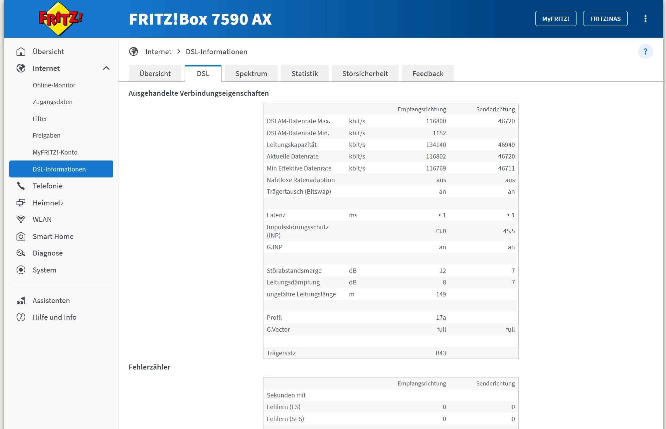Open Online-Monitor in the sidebar
The width and height of the screenshot is (666, 429).
(x=54, y=85)
